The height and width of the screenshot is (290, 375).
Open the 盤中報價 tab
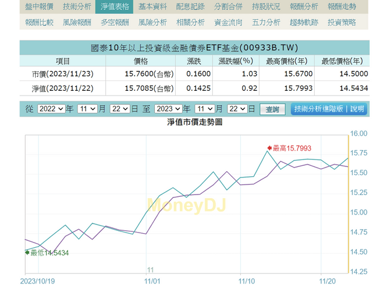tap(39, 6)
